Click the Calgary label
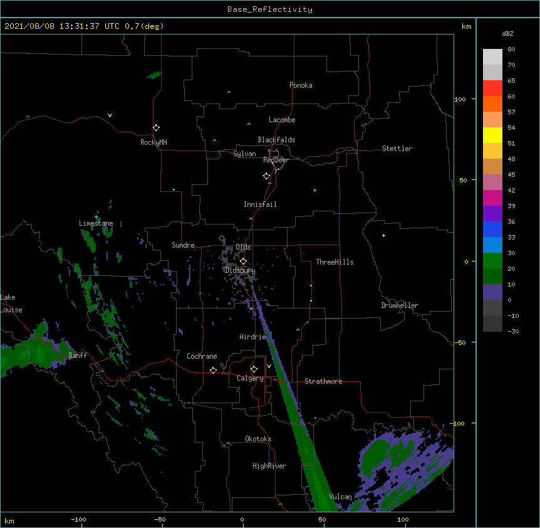 pyautogui.click(x=250, y=378)
